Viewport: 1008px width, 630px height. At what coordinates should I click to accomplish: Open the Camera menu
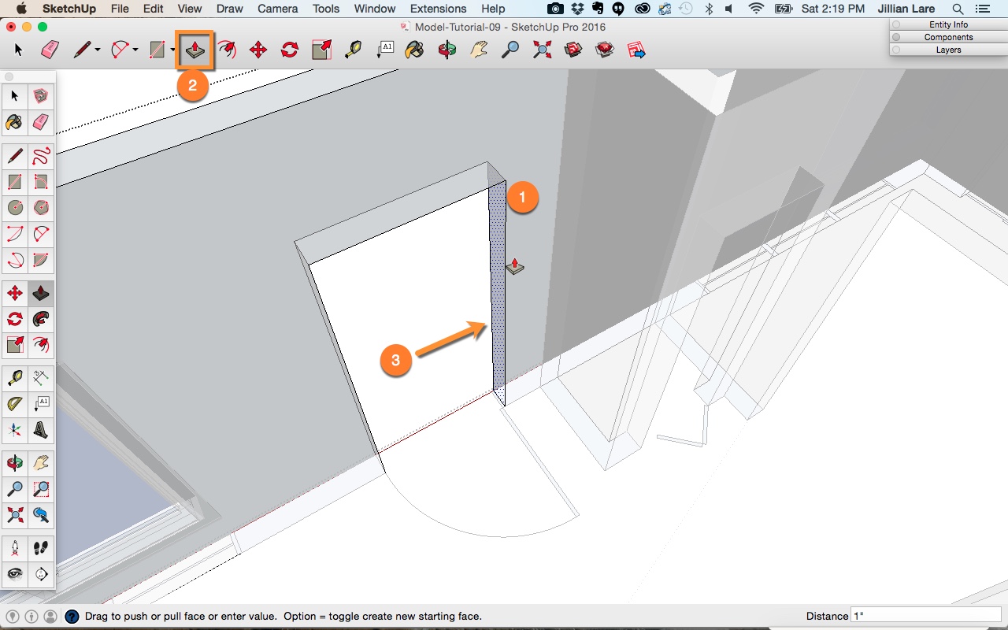[x=277, y=9]
